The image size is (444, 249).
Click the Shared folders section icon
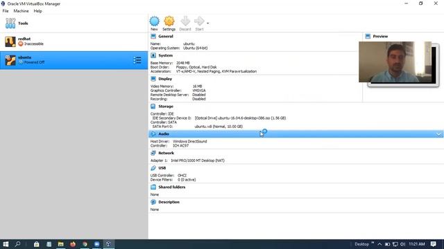coord(153,187)
